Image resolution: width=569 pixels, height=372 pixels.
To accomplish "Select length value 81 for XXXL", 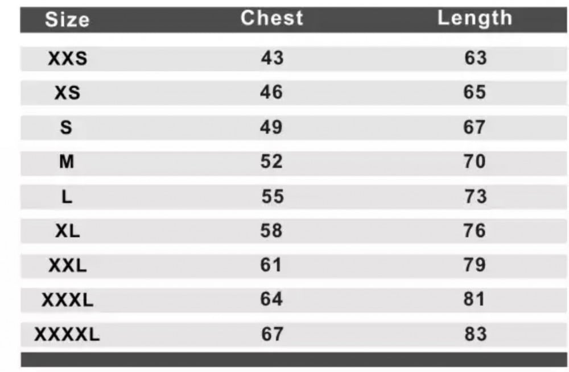I will pyautogui.click(x=475, y=300).
